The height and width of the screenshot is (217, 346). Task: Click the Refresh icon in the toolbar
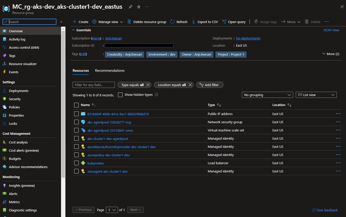click(172, 22)
